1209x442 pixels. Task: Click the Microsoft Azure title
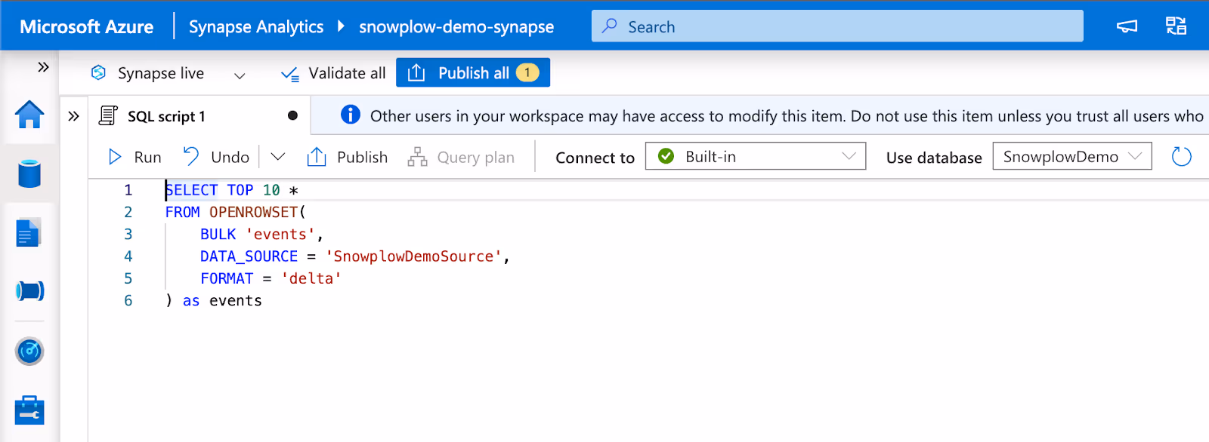tap(87, 27)
